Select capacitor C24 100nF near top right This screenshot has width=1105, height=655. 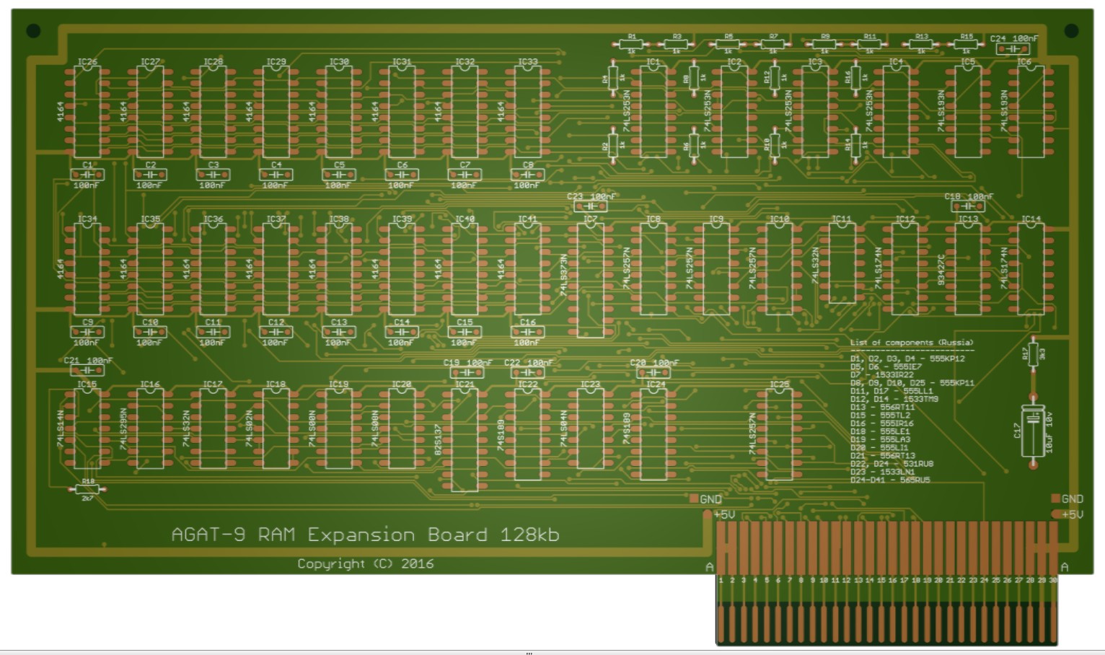(x=1013, y=48)
